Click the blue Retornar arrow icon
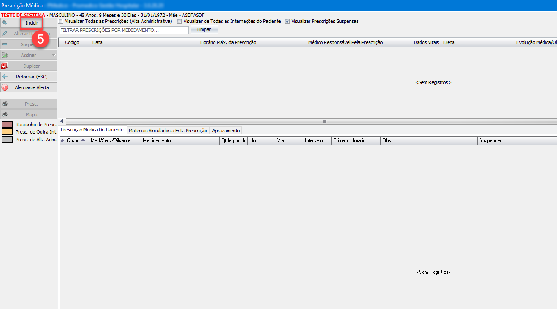The height and width of the screenshot is (309, 557). pos(5,77)
